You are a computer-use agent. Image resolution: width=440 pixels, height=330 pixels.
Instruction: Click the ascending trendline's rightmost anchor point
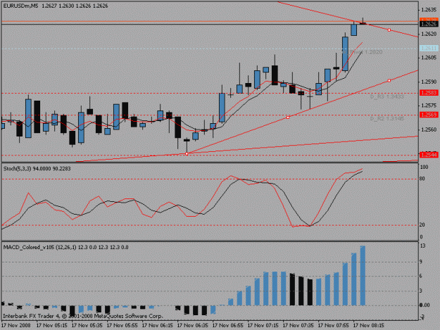(389, 81)
